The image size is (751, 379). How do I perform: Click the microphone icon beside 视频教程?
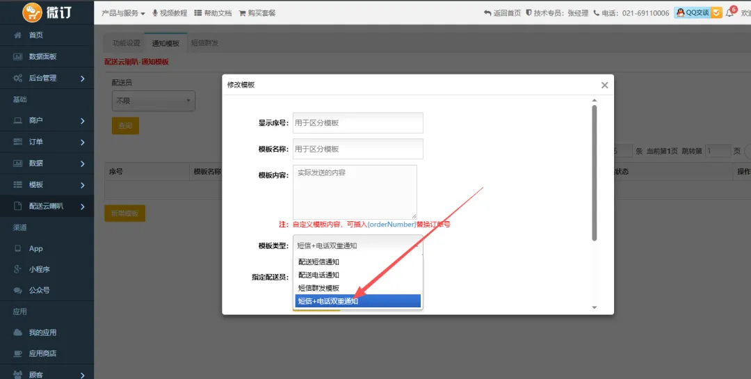point(155,13)
